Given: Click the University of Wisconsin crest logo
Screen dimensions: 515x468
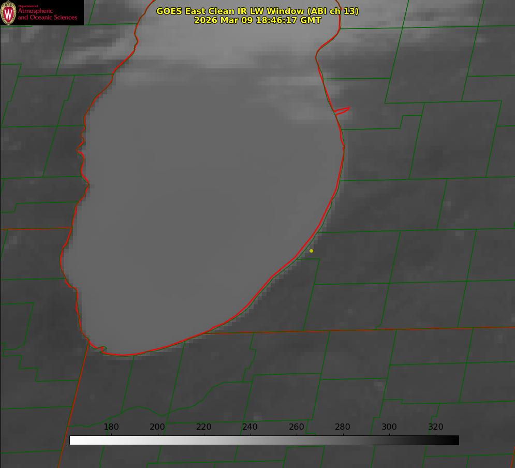Looking at the screenshot, I should (8, 12).
